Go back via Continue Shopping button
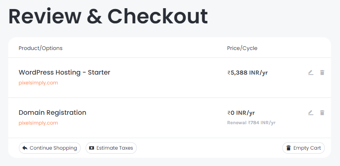The image size is (340, 166). pyautogui.click(x=50, y=148)
